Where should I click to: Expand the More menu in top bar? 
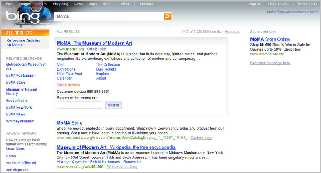(106, 4)
